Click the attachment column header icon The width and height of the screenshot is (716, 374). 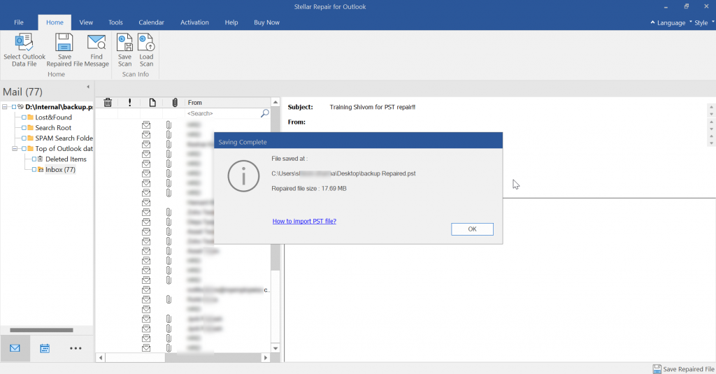[x=175, y=103]
